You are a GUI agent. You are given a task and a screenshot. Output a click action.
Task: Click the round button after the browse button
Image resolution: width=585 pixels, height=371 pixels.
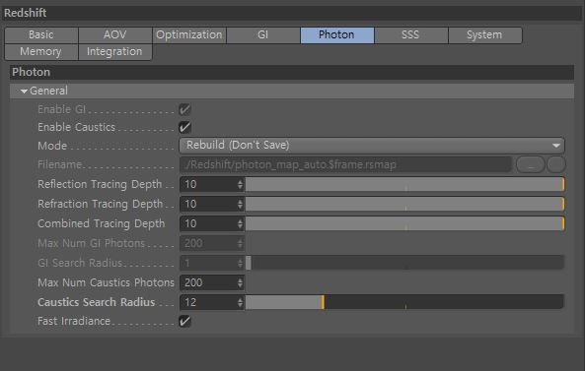tap(556, 164)
